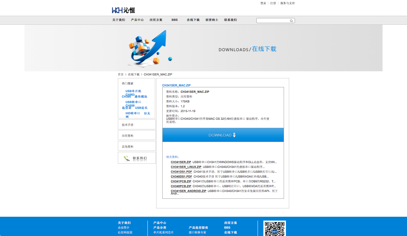
Task: Click the green phone contact icon
Action: 127,158
